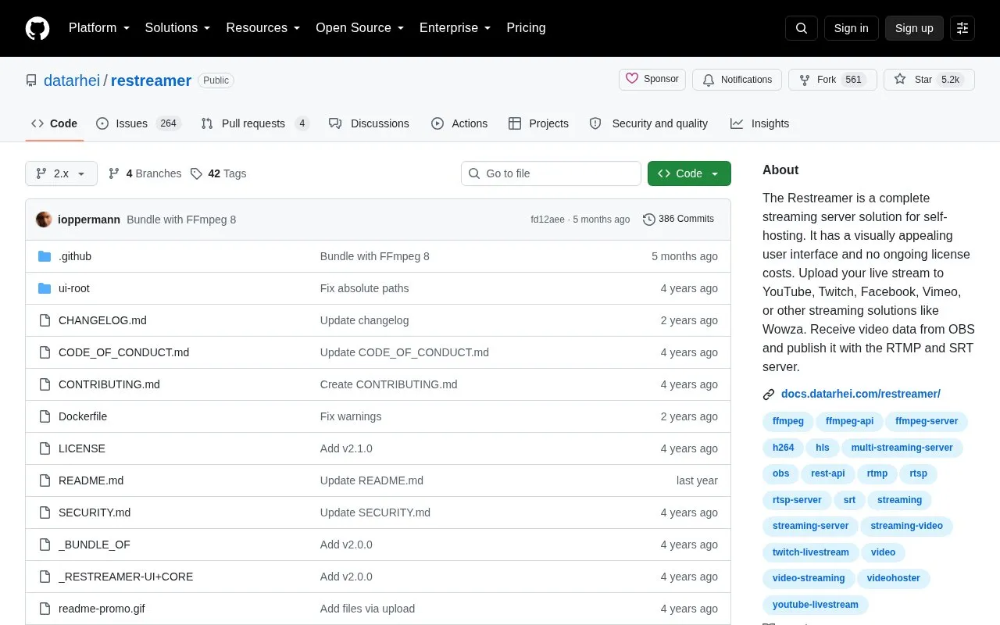Image resolution: width=1000 pixels, height=625 pixels.
Task: View the 42 Tags link
Action: coord(219,173)
